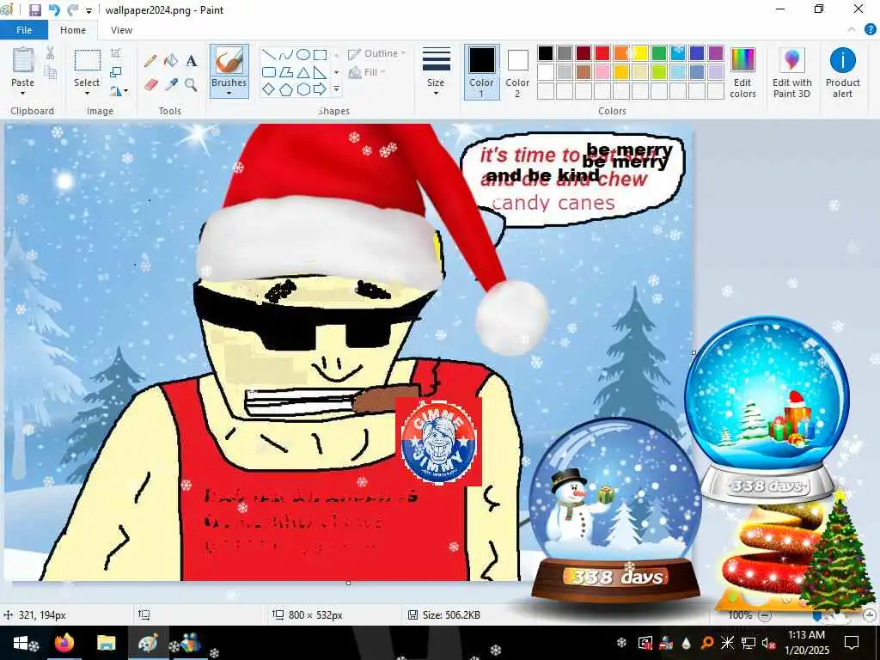
Task: Open the Resize and skew icon
Action: pyautogui.click(x=116, y=72)
